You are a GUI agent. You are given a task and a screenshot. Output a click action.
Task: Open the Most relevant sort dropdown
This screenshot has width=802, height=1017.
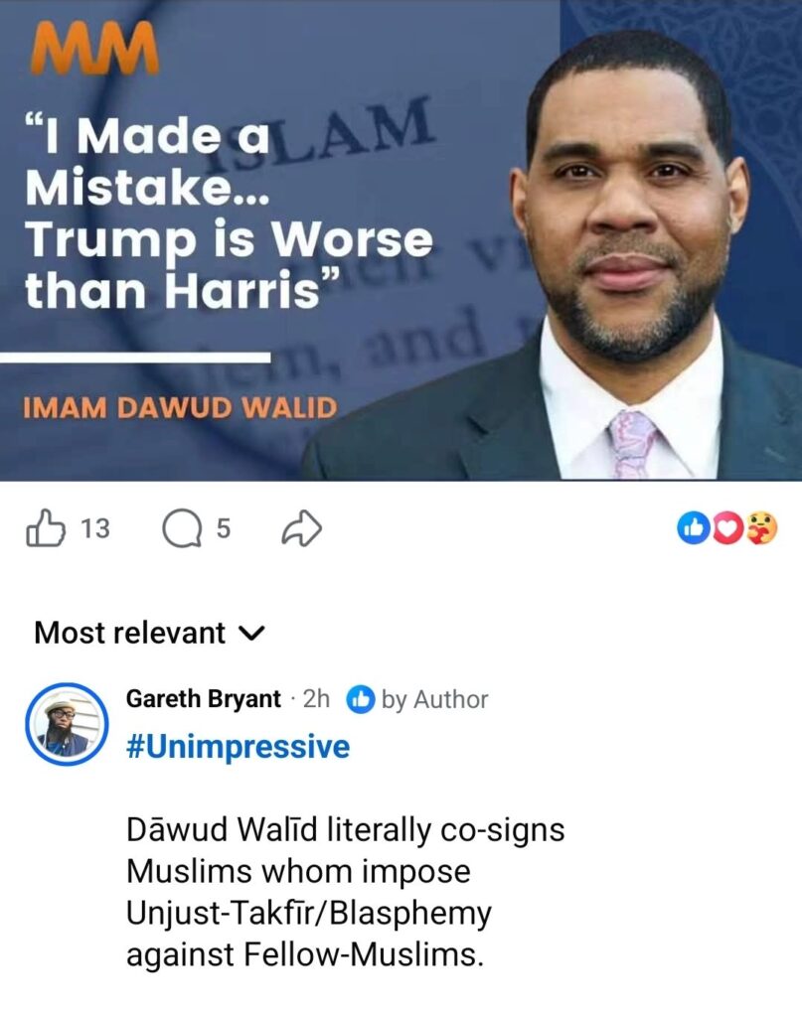coord(150,633)
